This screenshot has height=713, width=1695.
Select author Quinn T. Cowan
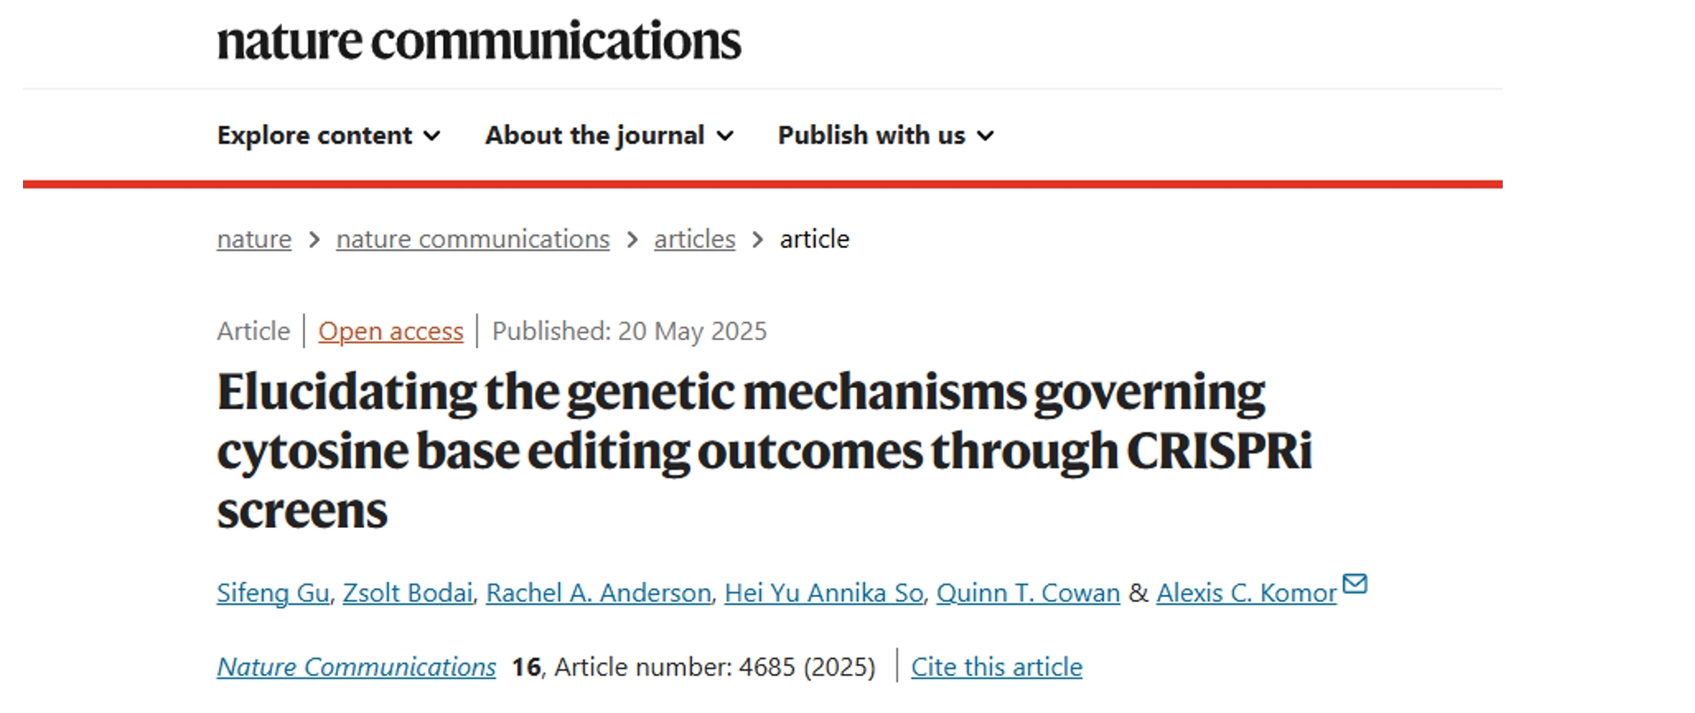1028,593
